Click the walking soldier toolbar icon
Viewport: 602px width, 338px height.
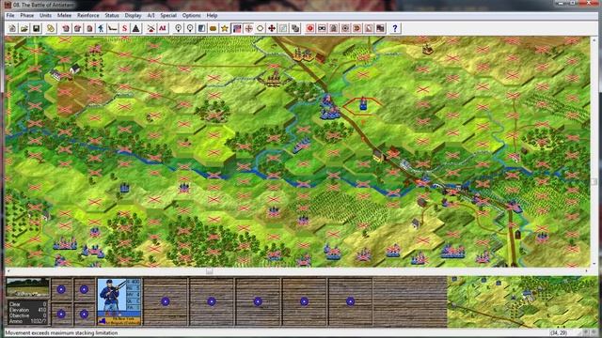point(101,28)
